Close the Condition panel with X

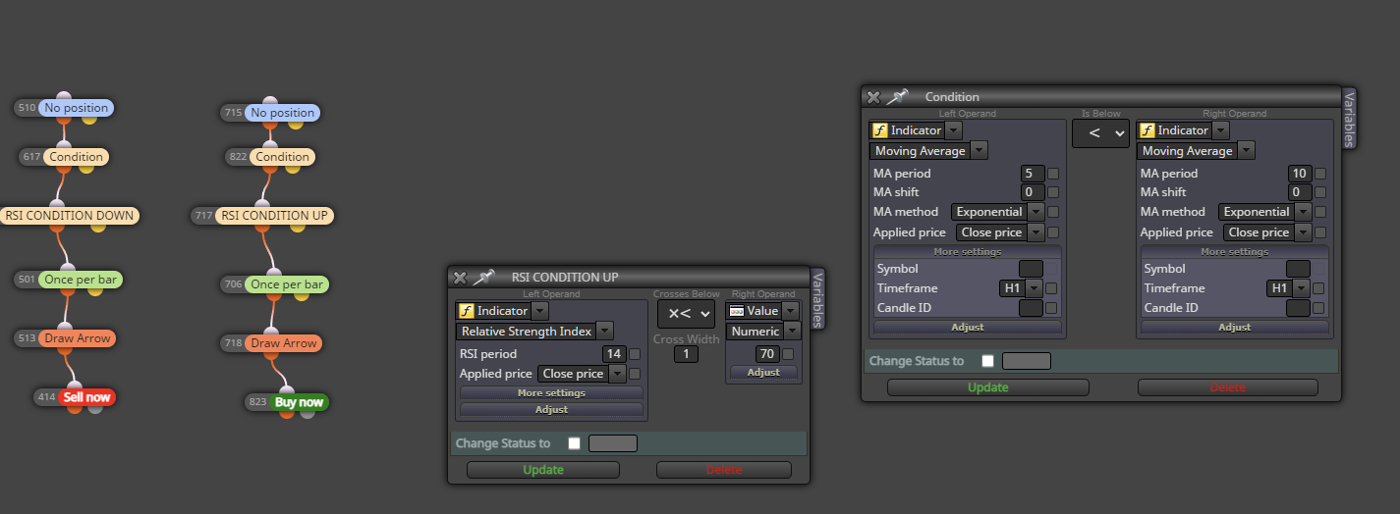(x=872, y=97)
